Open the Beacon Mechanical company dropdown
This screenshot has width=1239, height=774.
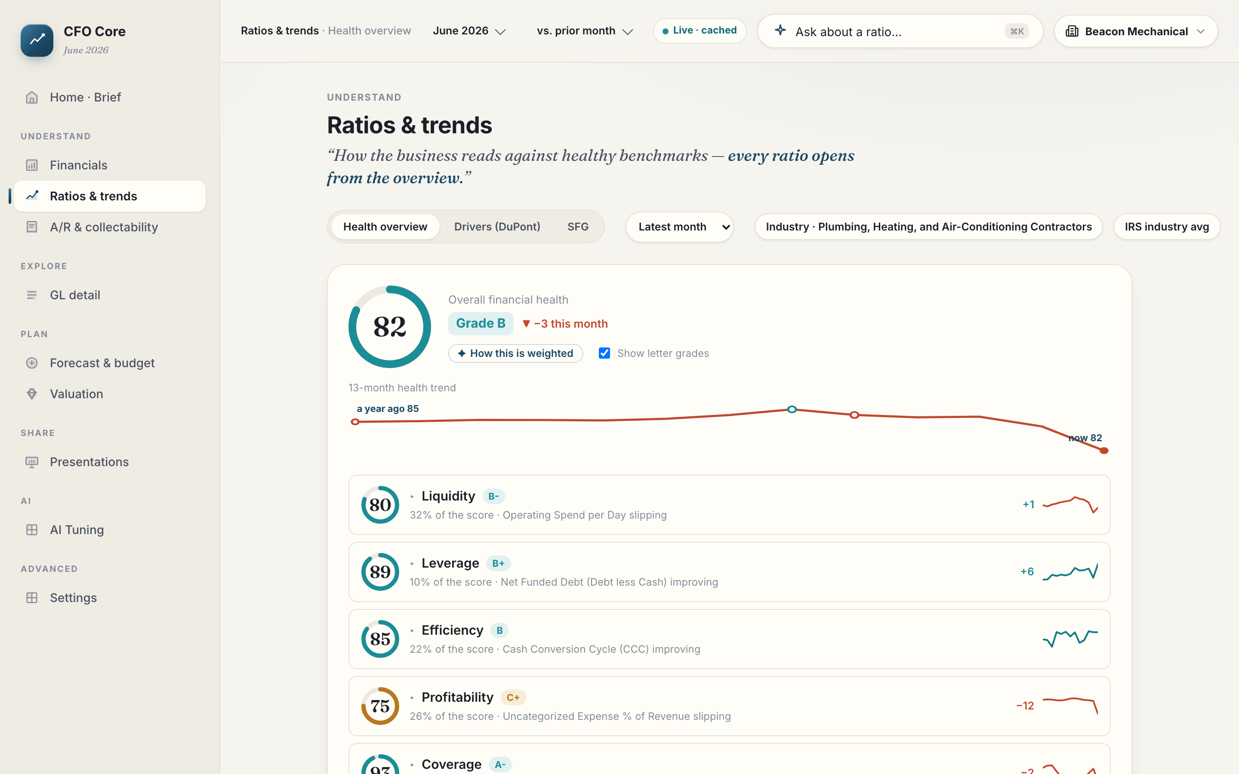tap(1136, 31)
